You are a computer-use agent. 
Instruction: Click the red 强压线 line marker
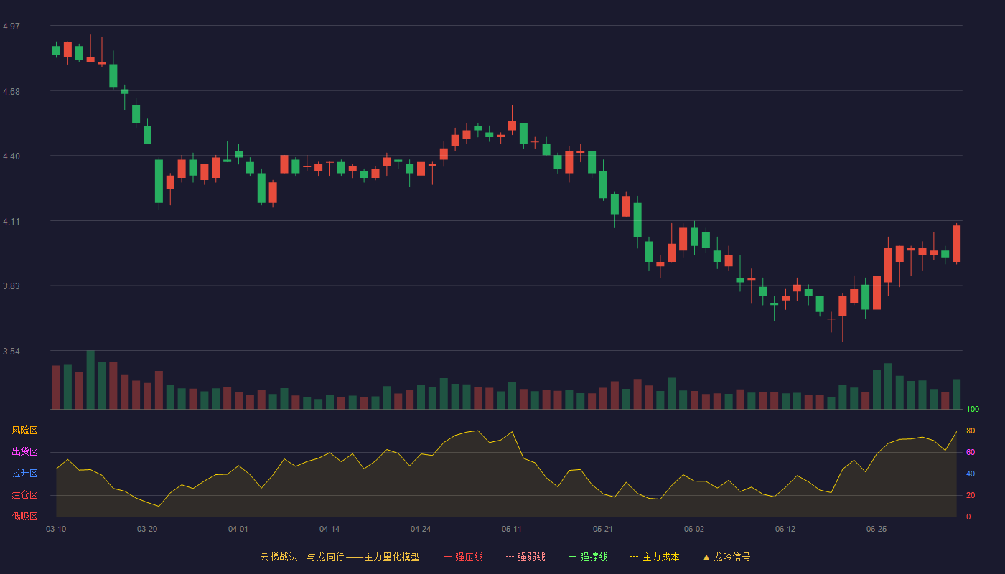(447, 557)
